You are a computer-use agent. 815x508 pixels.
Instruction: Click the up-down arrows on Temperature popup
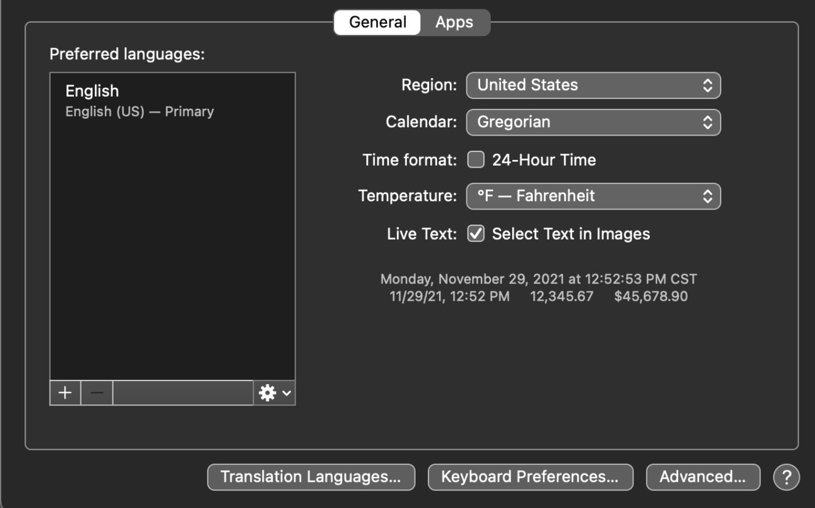[x=707, y=196]
